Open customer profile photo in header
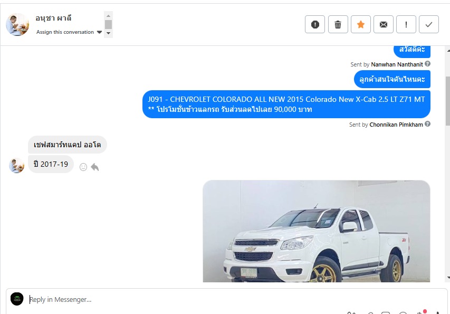 click(17, 24)
